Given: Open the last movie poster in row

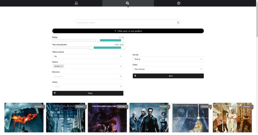Looking at the screenshot, I should click(232, 117).
